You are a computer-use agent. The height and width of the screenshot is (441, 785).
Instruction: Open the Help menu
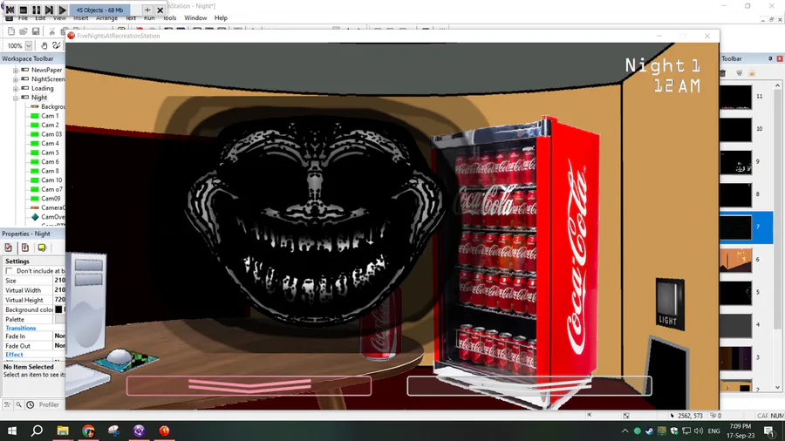point(221,18)
